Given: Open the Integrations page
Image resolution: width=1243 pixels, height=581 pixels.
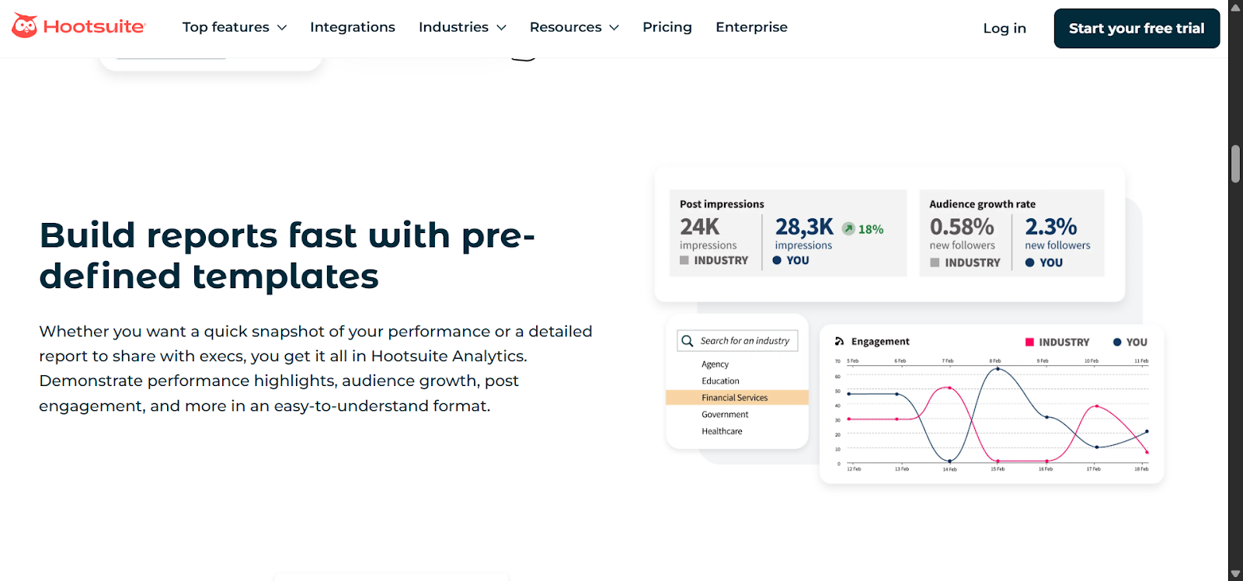Looking at the screenshot, I should [353, 27].
